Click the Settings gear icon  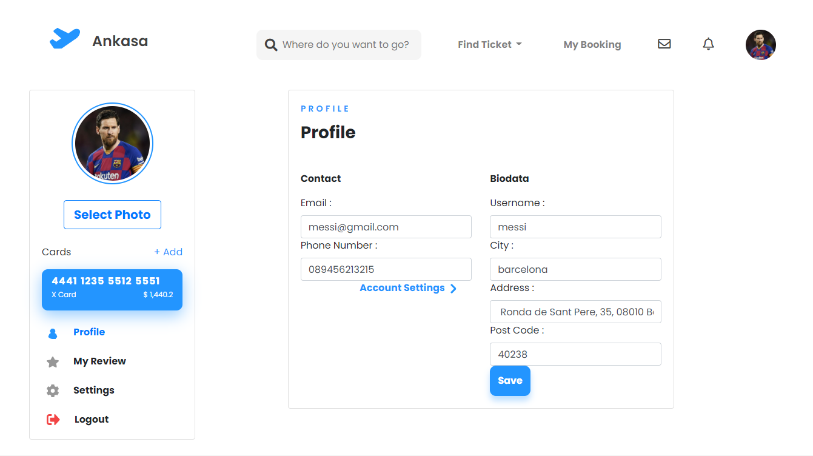[x=53, y=391]
